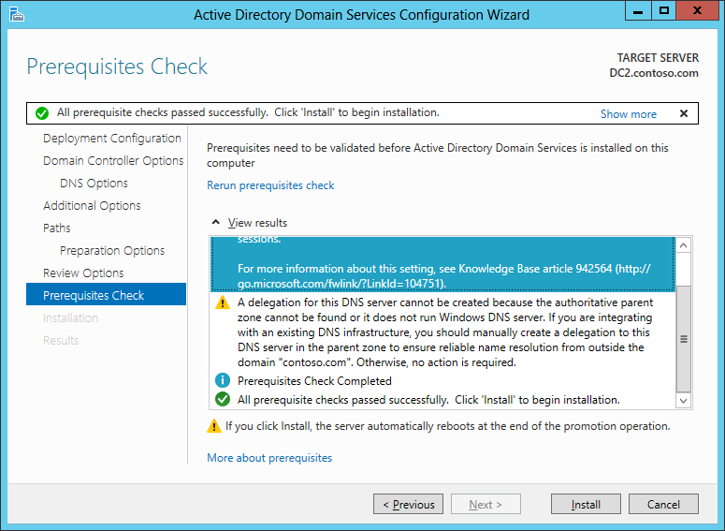Switch to Review Options step

coord(83,273)
